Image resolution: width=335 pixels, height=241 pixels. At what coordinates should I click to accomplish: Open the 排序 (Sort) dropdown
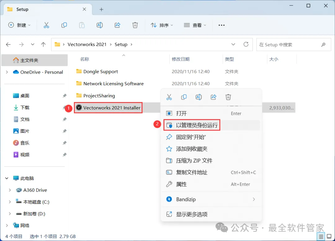(x=162, y=25)
